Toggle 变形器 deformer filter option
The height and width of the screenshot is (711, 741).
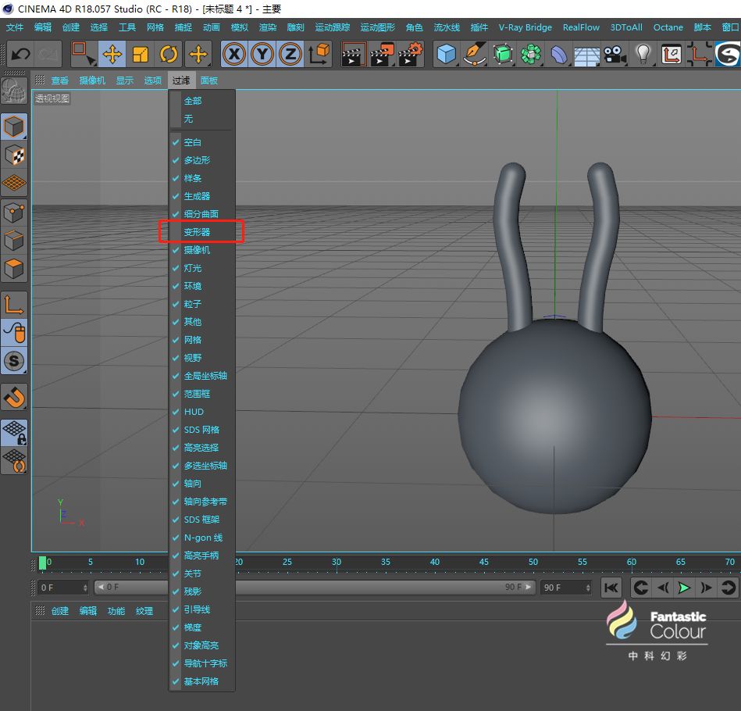pos(197,232)
